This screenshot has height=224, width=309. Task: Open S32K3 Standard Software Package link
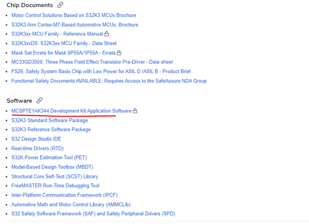(x=50, y=120)
